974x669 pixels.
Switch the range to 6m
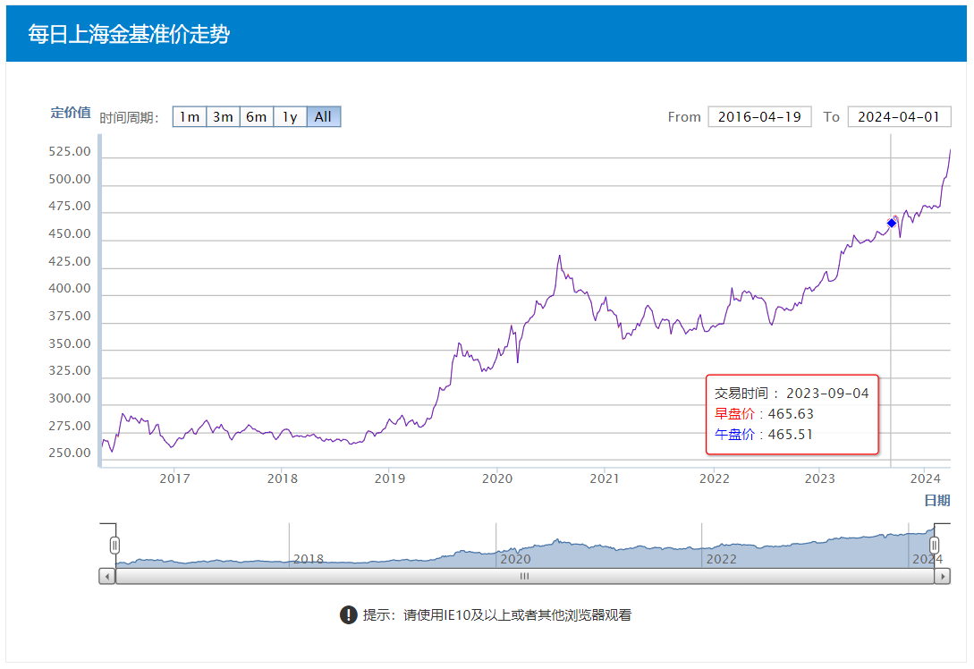[257, 117]
